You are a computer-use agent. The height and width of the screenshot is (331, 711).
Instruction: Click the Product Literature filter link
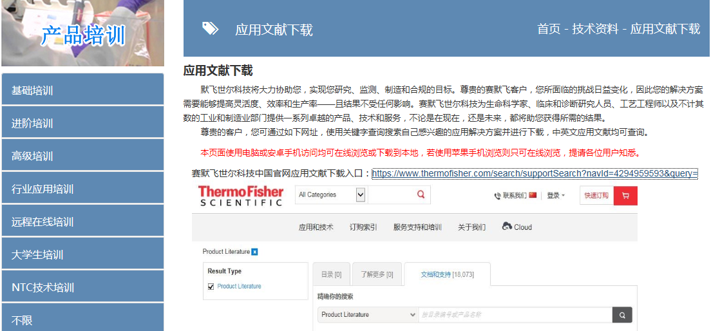point(240,286)
